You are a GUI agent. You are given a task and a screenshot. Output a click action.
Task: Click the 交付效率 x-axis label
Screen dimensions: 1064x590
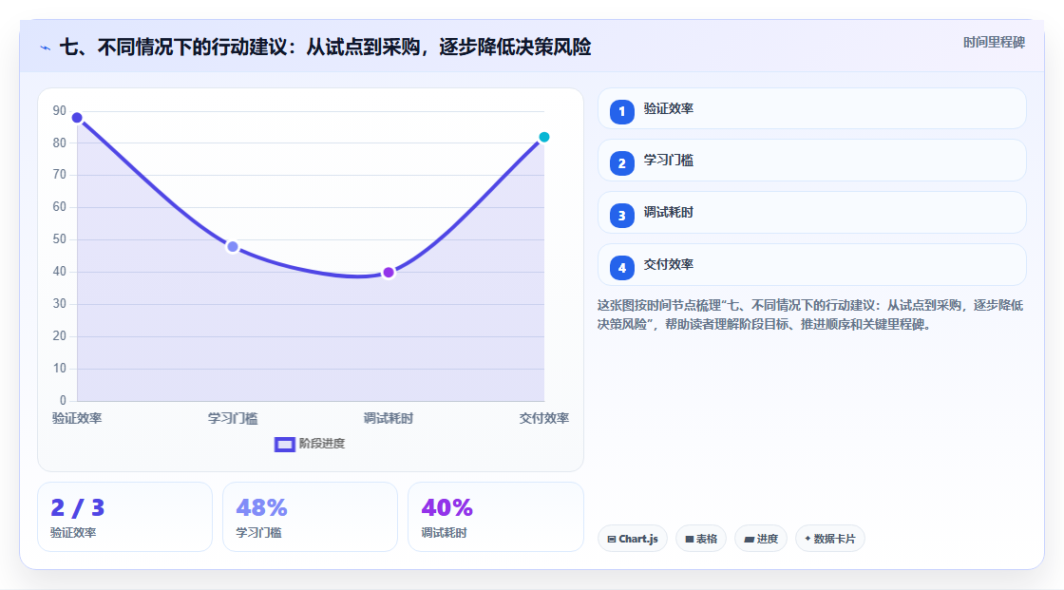[544, 418]
